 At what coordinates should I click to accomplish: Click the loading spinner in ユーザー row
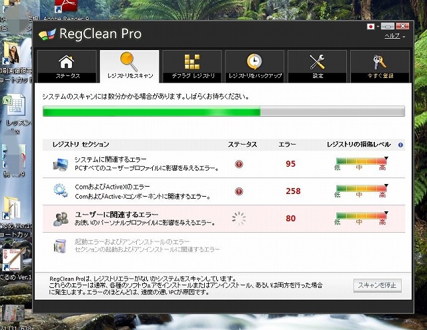pos(239,219)
